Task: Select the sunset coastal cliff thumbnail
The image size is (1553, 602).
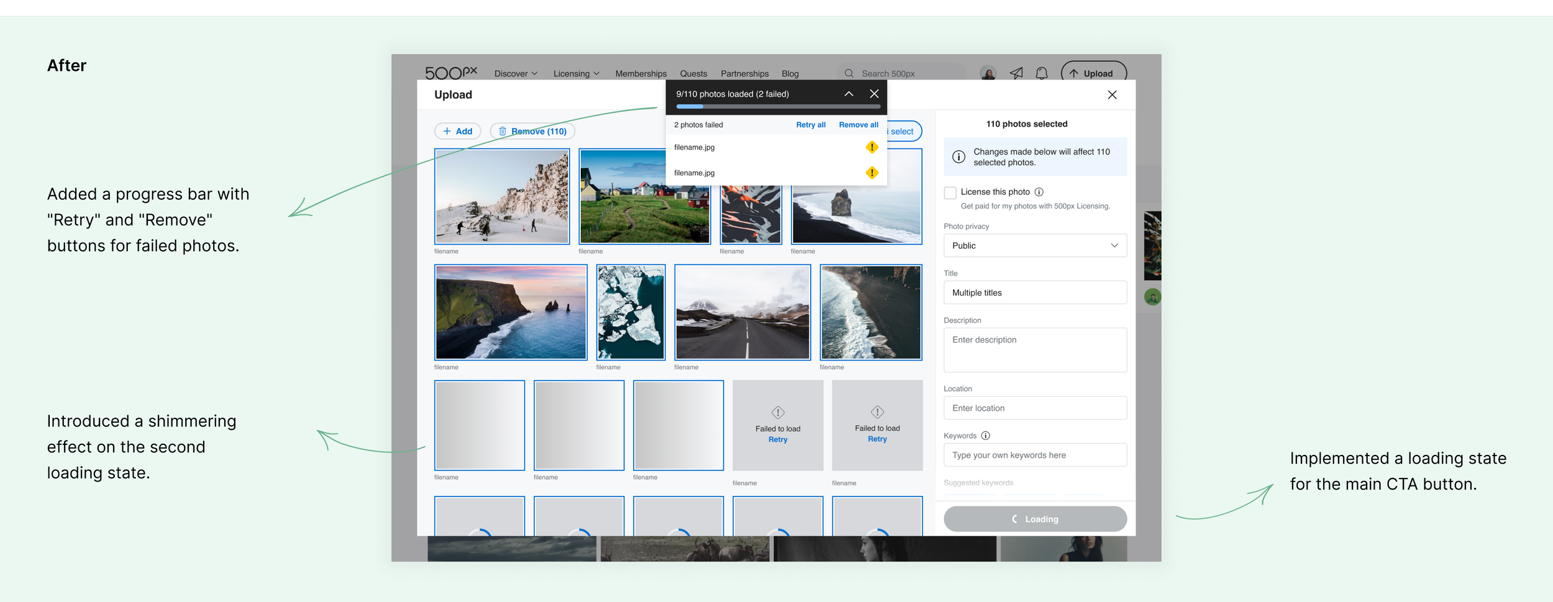Action: (511, 312)
